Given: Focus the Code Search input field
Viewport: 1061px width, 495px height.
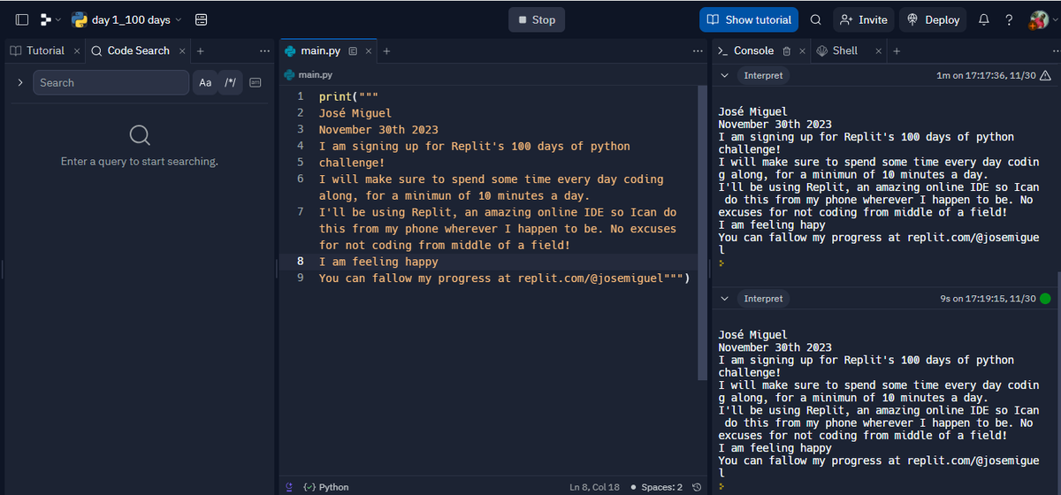Looking at the screenshot, I should [x=111, y=82].
